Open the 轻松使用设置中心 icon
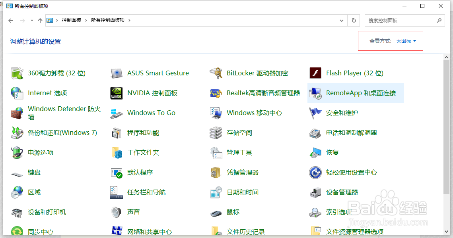The height and width of the screenshot is (238, 453). (x=315, y=172)
